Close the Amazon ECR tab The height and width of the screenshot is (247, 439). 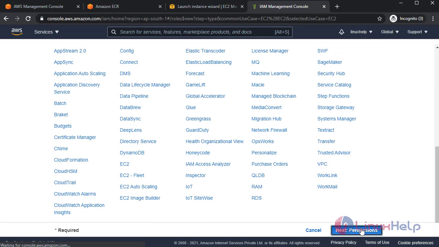(x=160, y=7)
